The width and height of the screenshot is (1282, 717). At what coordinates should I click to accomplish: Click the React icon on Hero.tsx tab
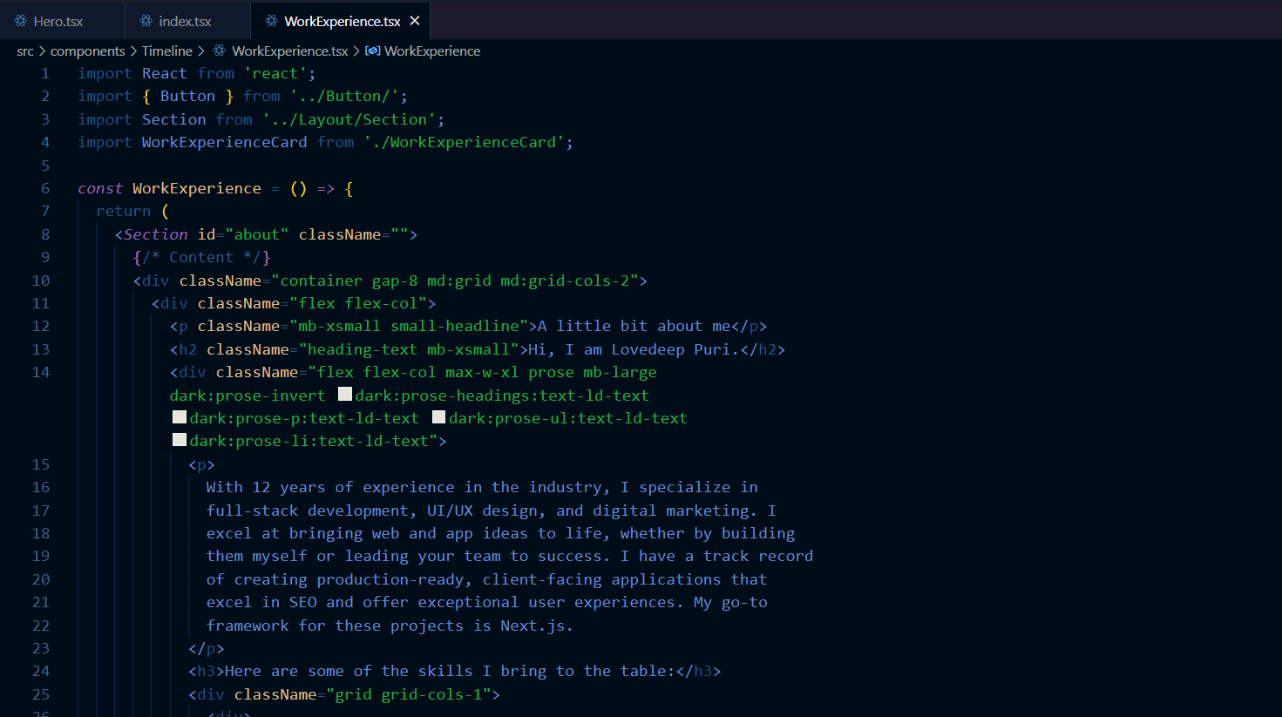point(21,21)
